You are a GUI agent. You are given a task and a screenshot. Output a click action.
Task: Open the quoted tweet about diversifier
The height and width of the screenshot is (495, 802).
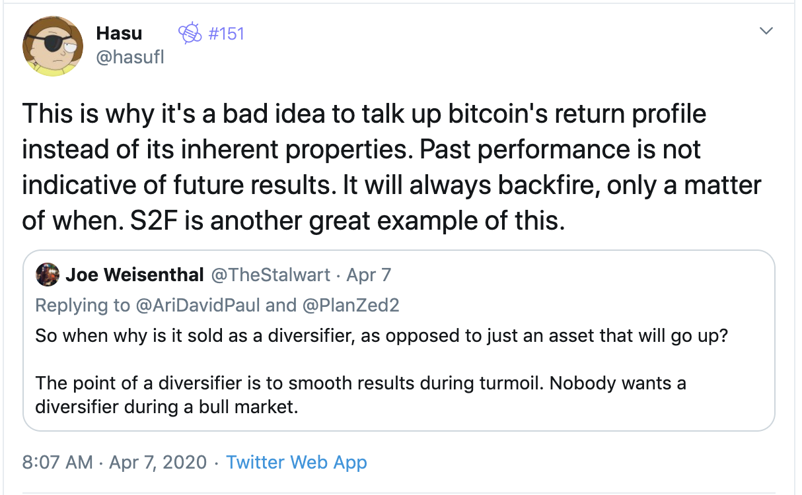pos(398,341)
